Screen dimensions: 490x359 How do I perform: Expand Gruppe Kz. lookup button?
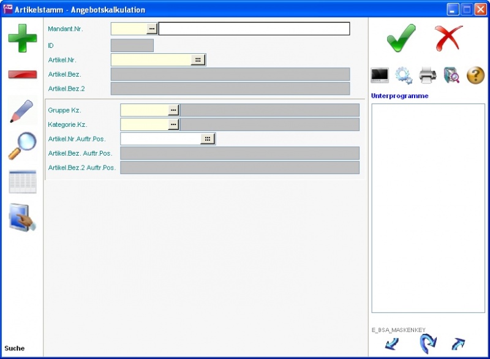click(x=173, y=110)
